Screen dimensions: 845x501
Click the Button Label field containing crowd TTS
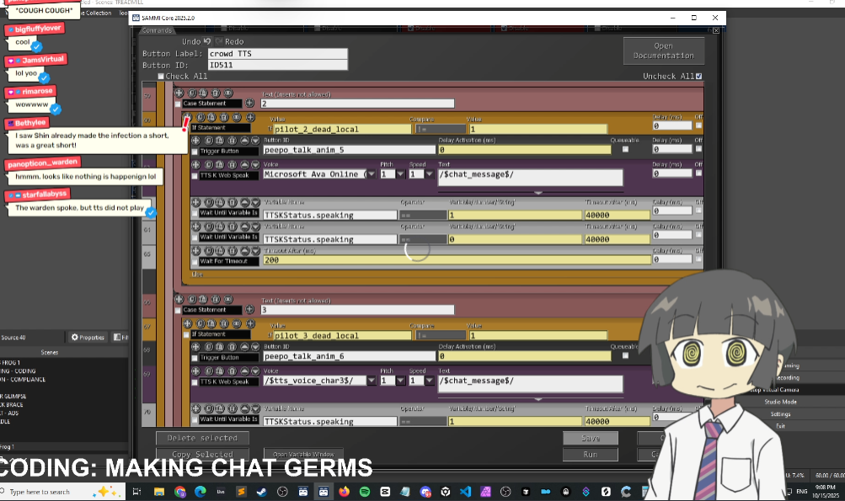(x=277, y=54)
